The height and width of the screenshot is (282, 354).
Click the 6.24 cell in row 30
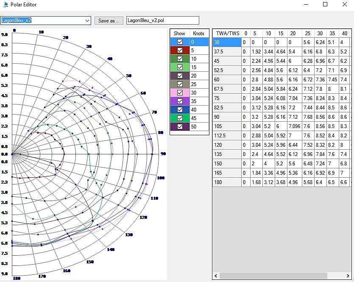click(x=321, y=42)
